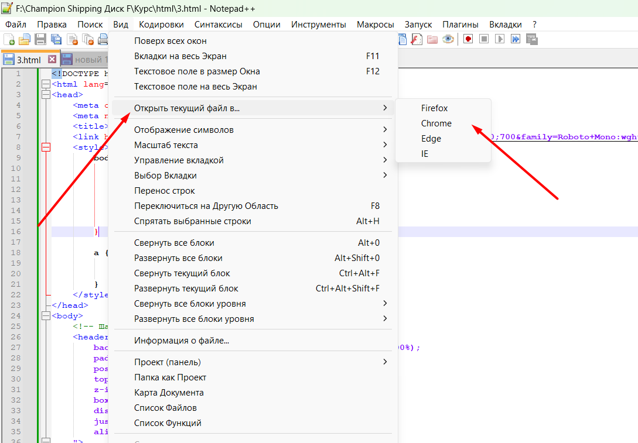Viewport: 638px width, 443px height.
Task: Start macro recording with the red dot icon
Action: pos(468,39)
